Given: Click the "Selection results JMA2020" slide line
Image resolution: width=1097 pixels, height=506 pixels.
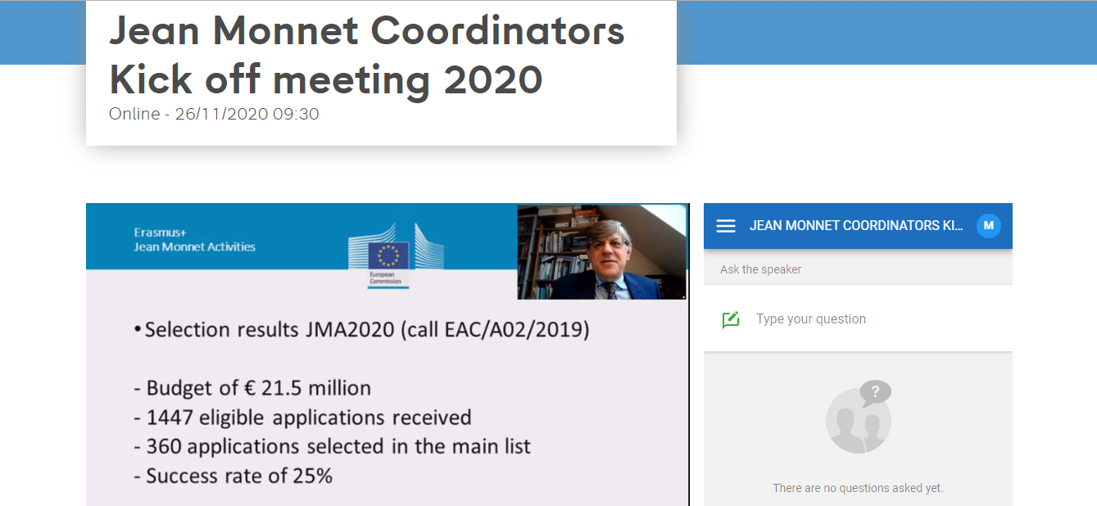Looking at the screenshot, I should click(366, 331).
